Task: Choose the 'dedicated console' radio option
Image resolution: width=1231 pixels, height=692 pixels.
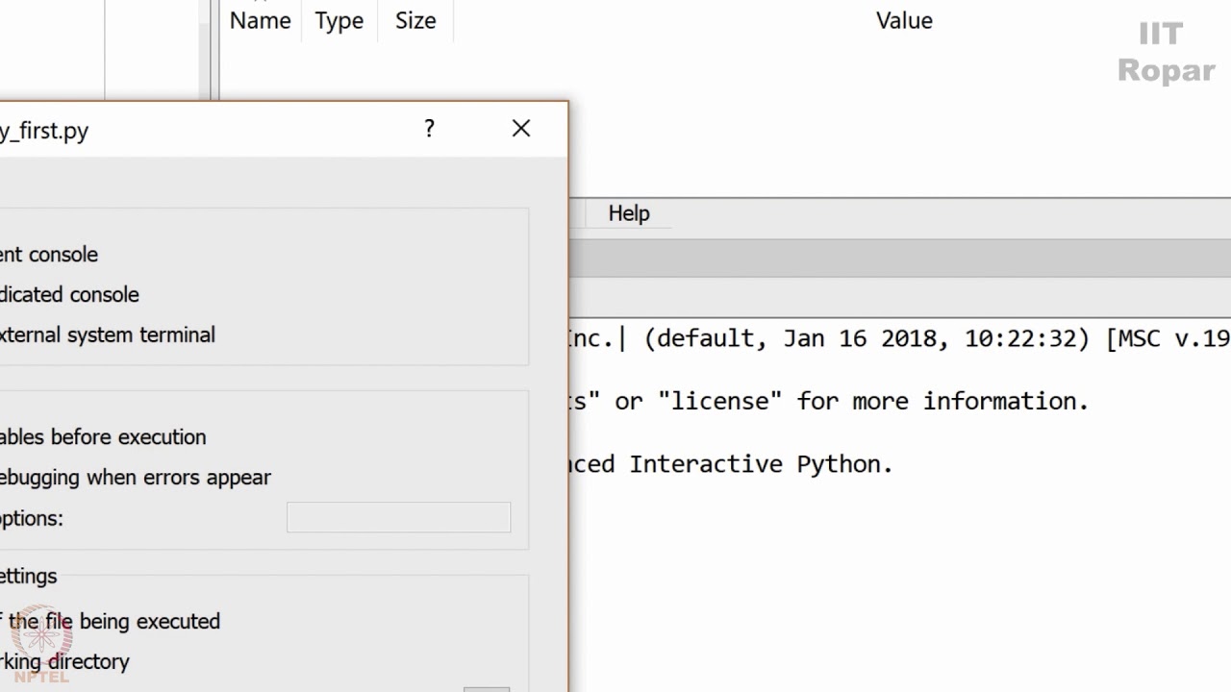Action: (69, 295)
